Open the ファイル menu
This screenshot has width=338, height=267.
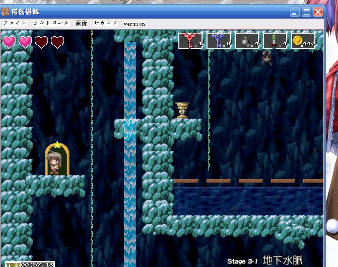tap(15, 23)
